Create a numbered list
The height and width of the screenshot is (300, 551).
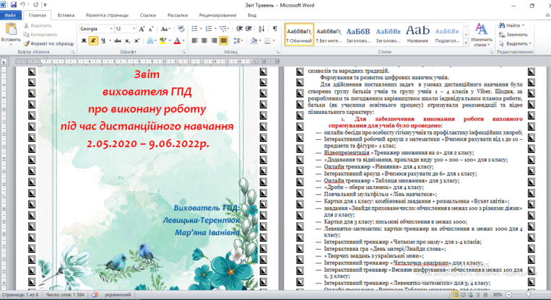[x=209, y=29]
